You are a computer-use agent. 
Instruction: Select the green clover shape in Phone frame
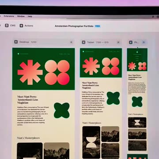(137, 102)
